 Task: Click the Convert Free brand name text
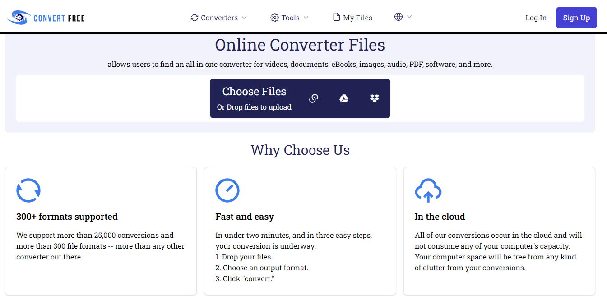59,18
